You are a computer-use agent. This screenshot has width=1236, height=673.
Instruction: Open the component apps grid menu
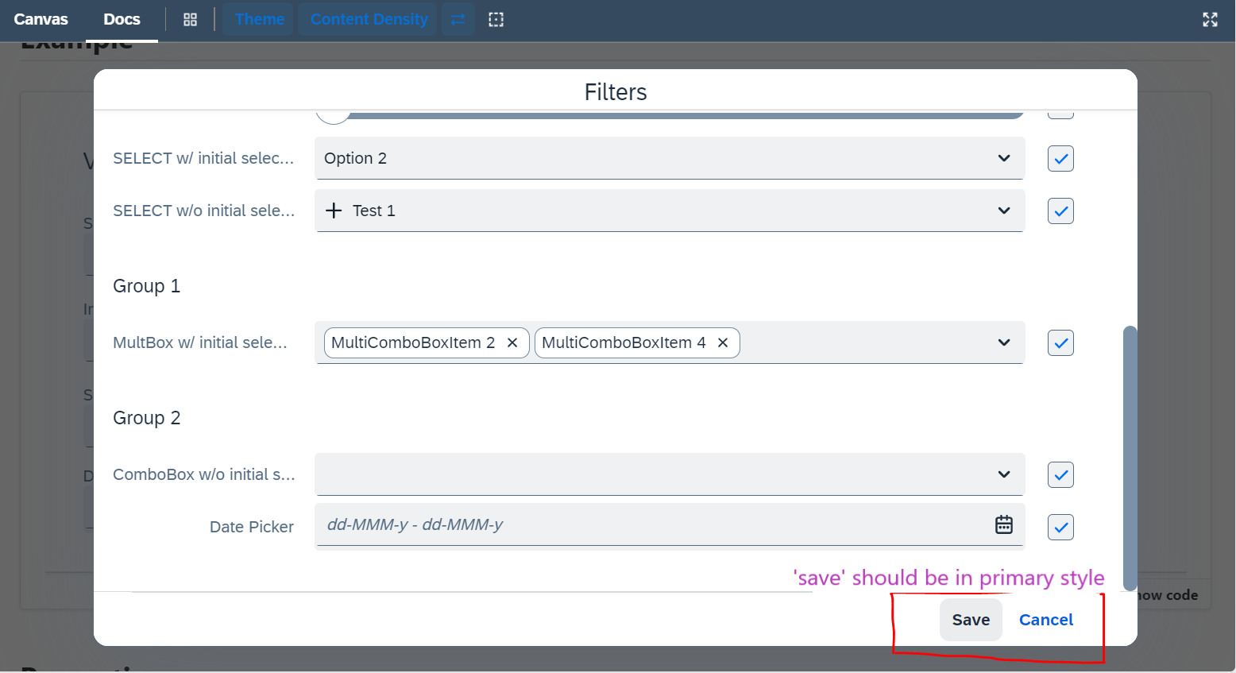click(x=190, y=19)
